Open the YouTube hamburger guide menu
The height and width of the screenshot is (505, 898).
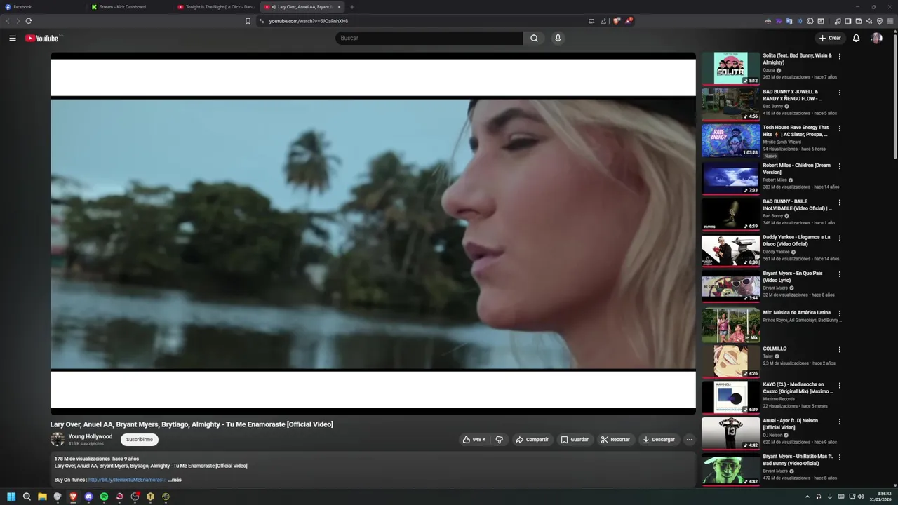(x=12, y=38)
